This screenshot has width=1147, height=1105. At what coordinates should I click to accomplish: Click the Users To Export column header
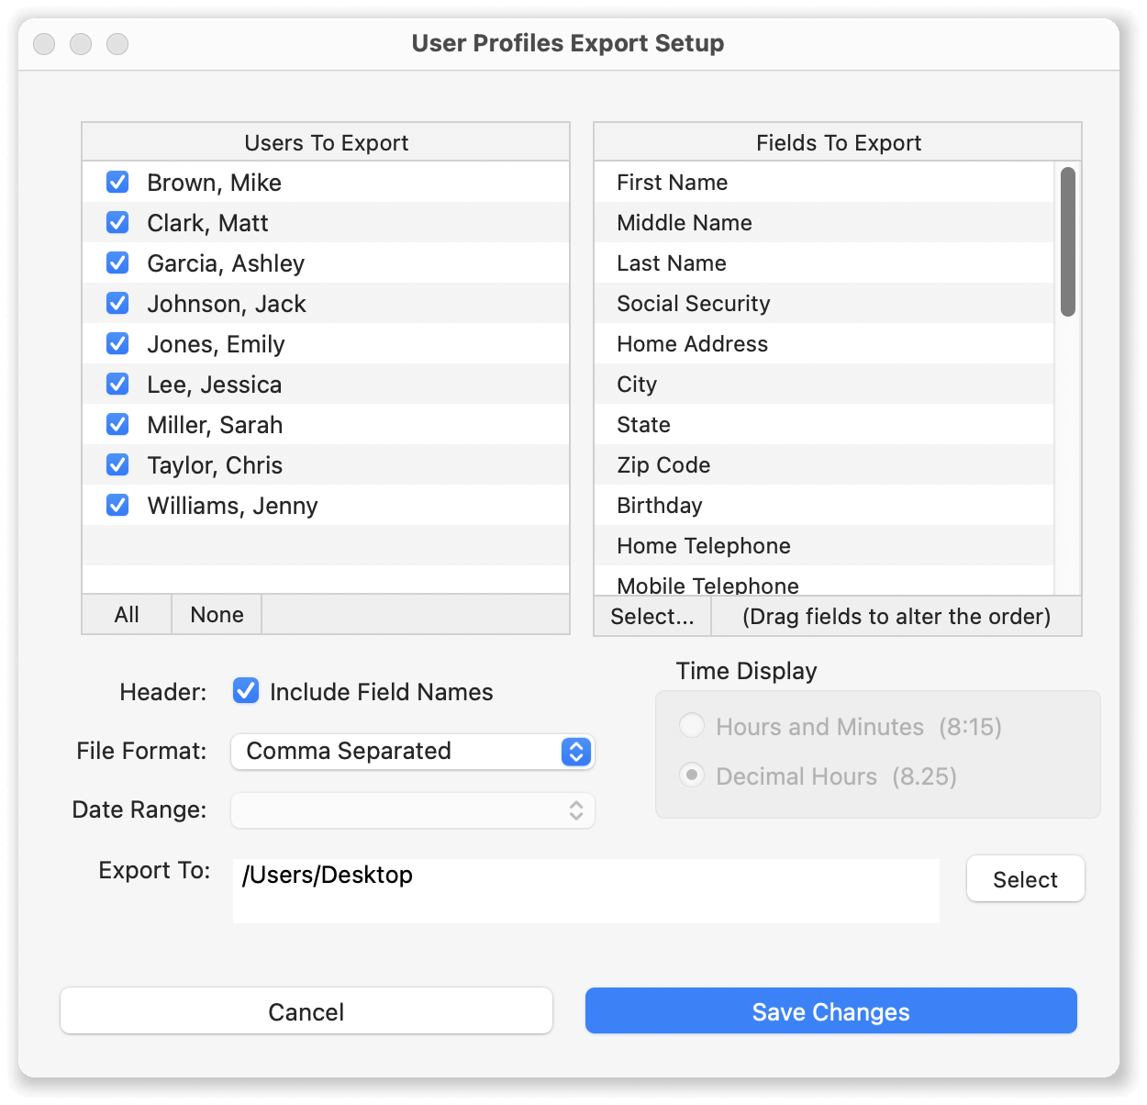click(x=326, y=142)
